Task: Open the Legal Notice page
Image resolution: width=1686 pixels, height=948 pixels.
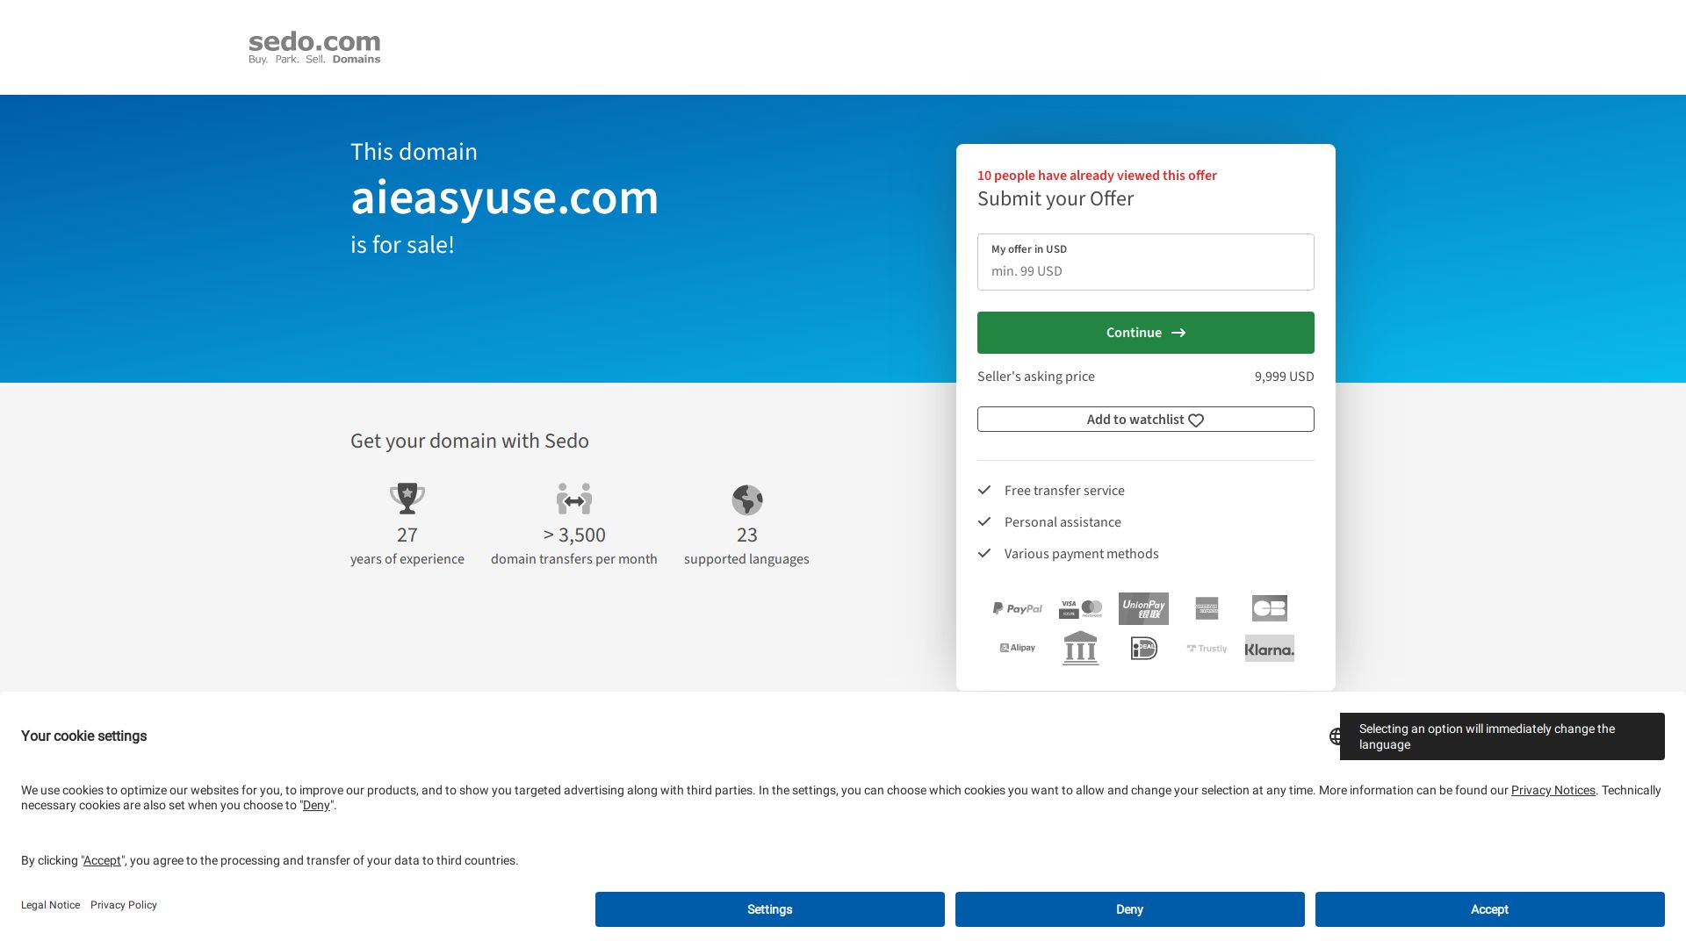Action: (x=50, y=904)
